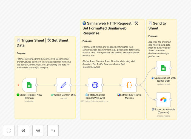Click 'Update Sheet with Traffic Data' label
Viewport: 191px width, 139px height.
point(163,79)
